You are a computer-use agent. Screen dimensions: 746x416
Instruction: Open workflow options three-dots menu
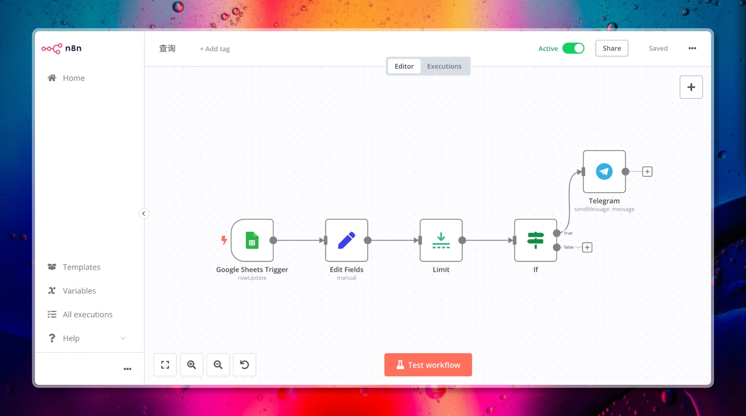[x=692, y=48]
